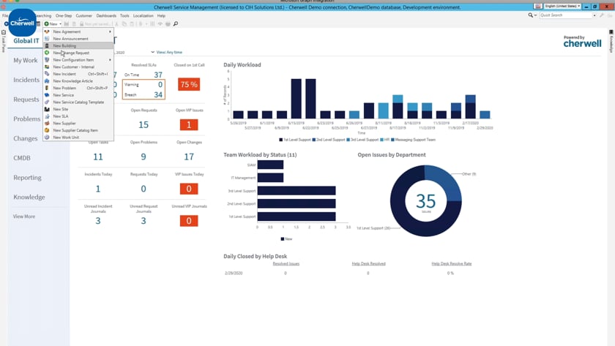615x346 pixels.
Task: Go to Changes in sidebar
Action: click(x=26, y=139)
